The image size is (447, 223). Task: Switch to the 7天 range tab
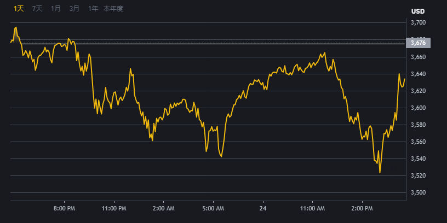(37, 9)
